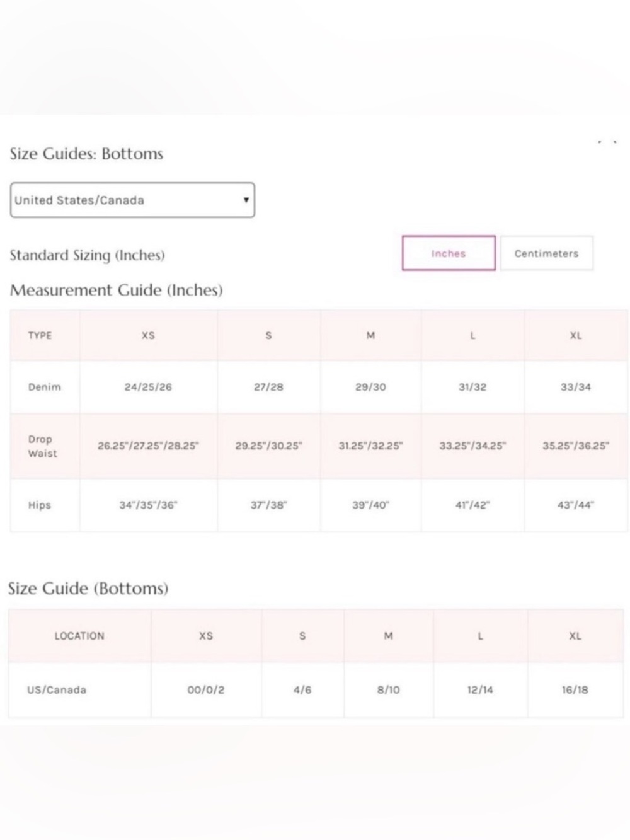Click the 33.25"/34.25" drop waist cell
The image size is (630, 840).
pos(472,446)
